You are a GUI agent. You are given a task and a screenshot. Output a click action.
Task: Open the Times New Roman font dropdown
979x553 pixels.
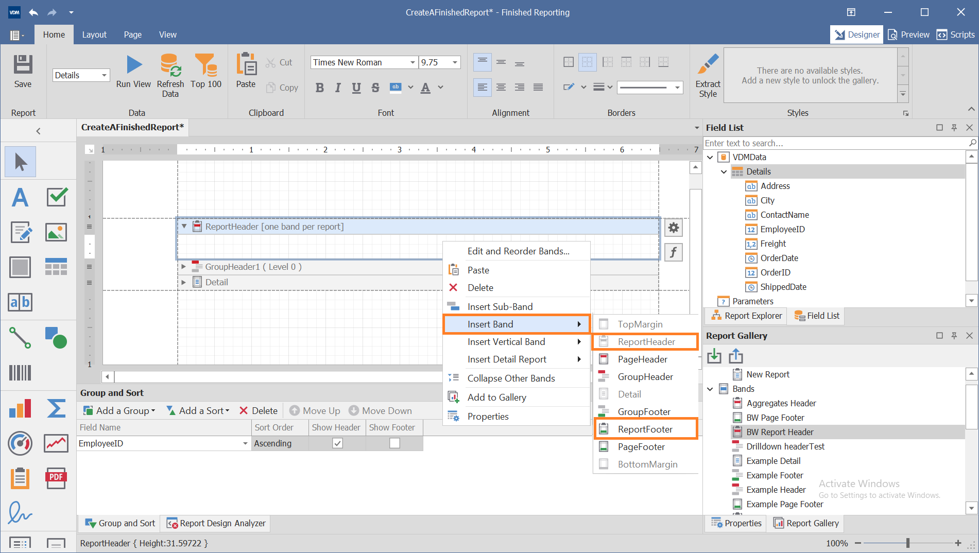click(x=411, y=62)
